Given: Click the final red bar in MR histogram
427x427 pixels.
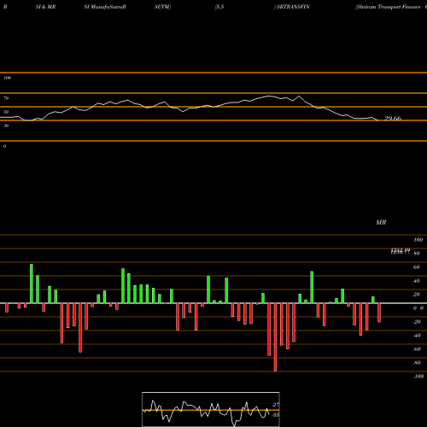Looking at the screenshot, I should pyautogui.click(x=379, y=313).
